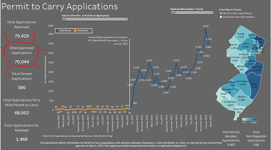This screenshot has width=271, height=150.
Task: Select Burlington county on the map
Action: pos(242,82)
